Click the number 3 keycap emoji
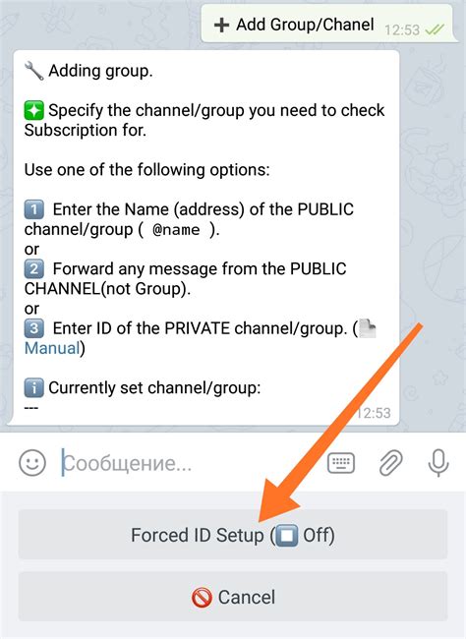The image size is (466, 639). pyautogui.click(x=33, y=328)
